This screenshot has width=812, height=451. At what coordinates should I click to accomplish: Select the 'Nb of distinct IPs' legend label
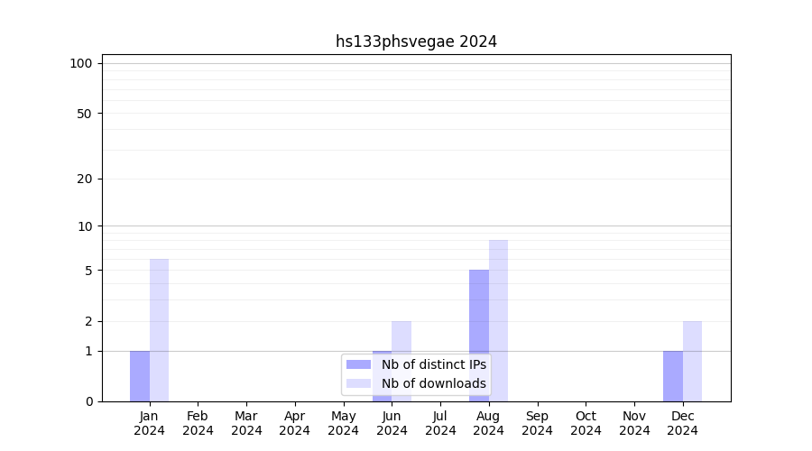pos(433,364)
